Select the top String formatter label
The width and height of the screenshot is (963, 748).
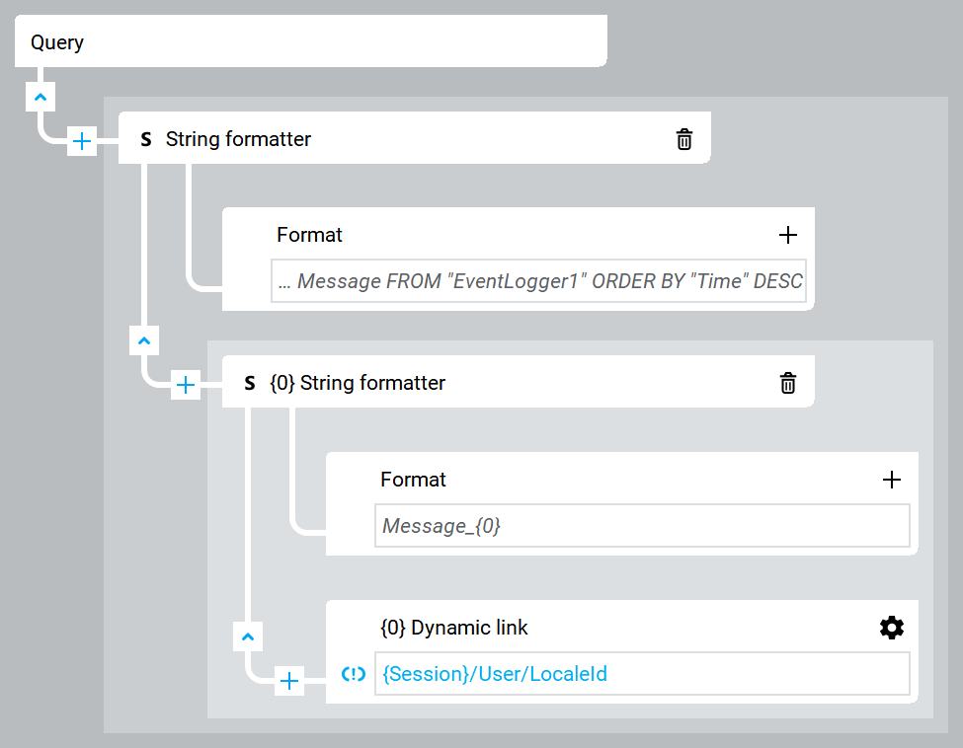pos(238,140)
